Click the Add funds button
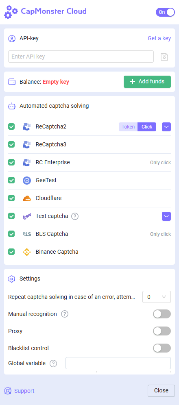The width and height of the screenshot is (179, 405). [147, 82]
